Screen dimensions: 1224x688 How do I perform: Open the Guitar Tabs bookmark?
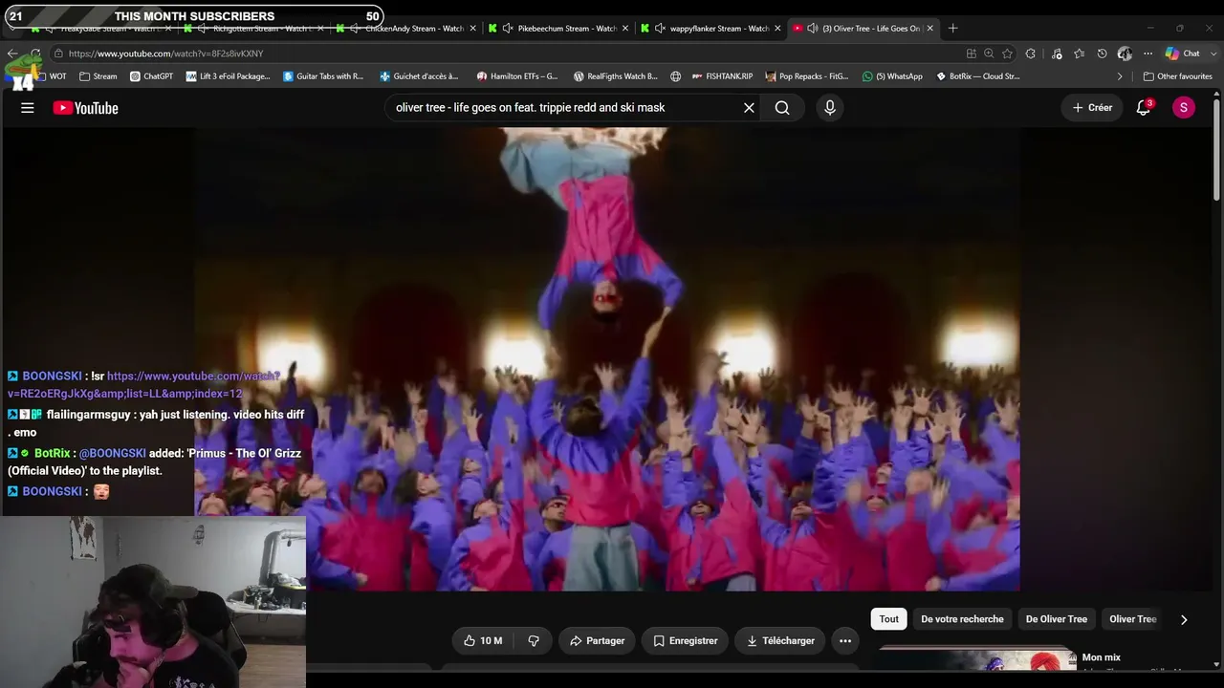pyautogui.click(x=323, y=76)
